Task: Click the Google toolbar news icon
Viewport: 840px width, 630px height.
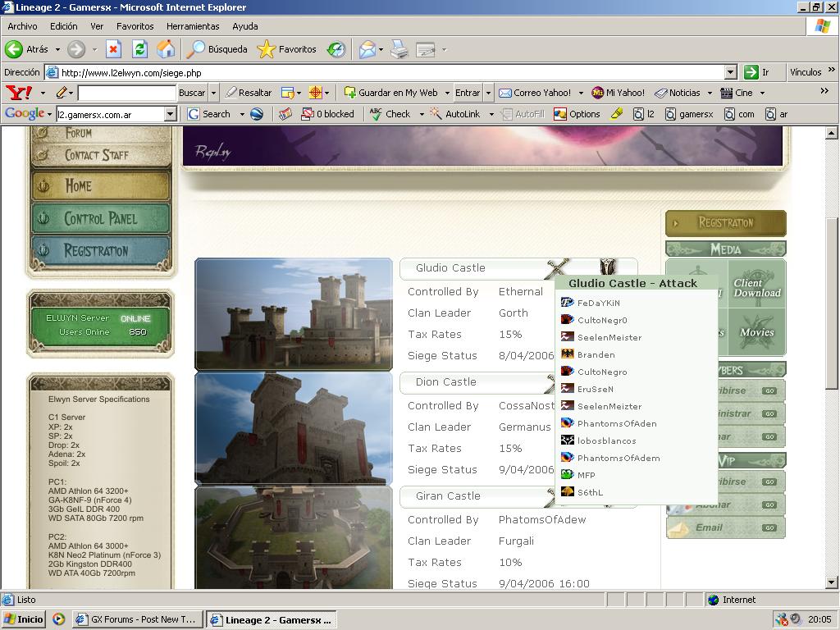Action: (285, 114)
